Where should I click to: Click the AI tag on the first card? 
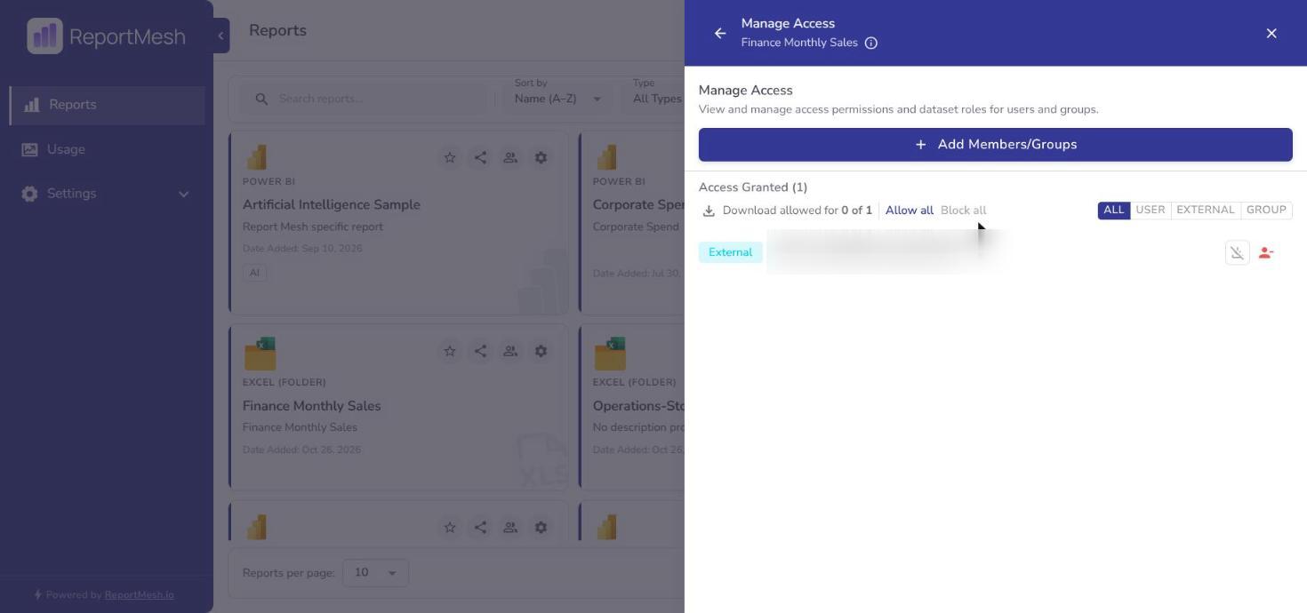click(x=254, y=273)
